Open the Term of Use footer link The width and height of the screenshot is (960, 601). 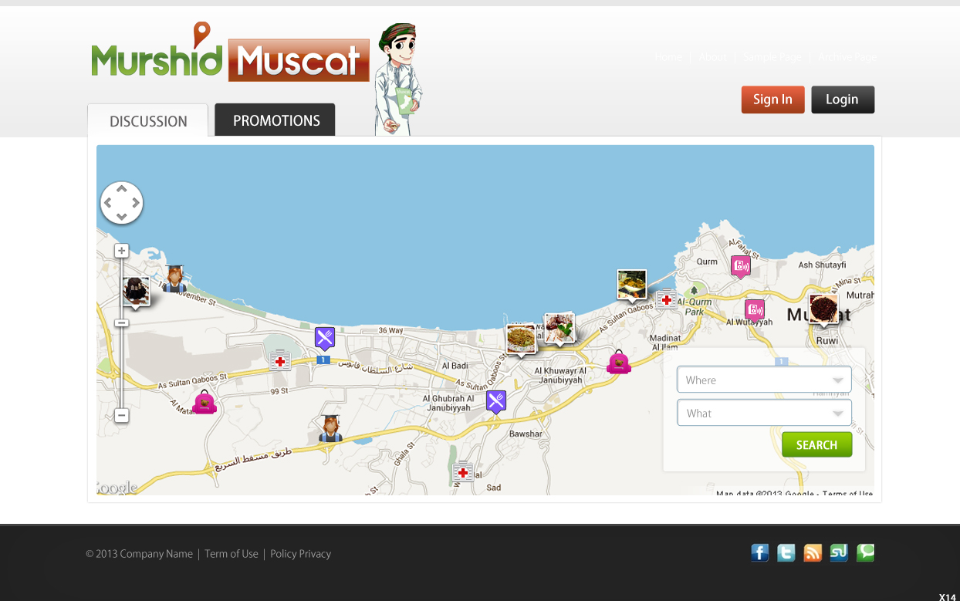232,554
